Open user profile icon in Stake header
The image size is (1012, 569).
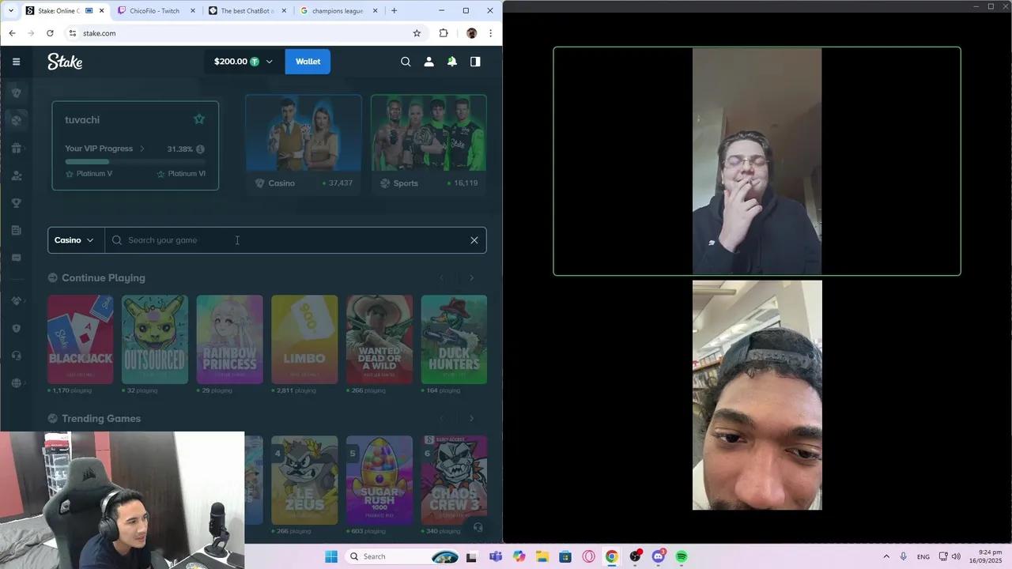coord(429,62)
